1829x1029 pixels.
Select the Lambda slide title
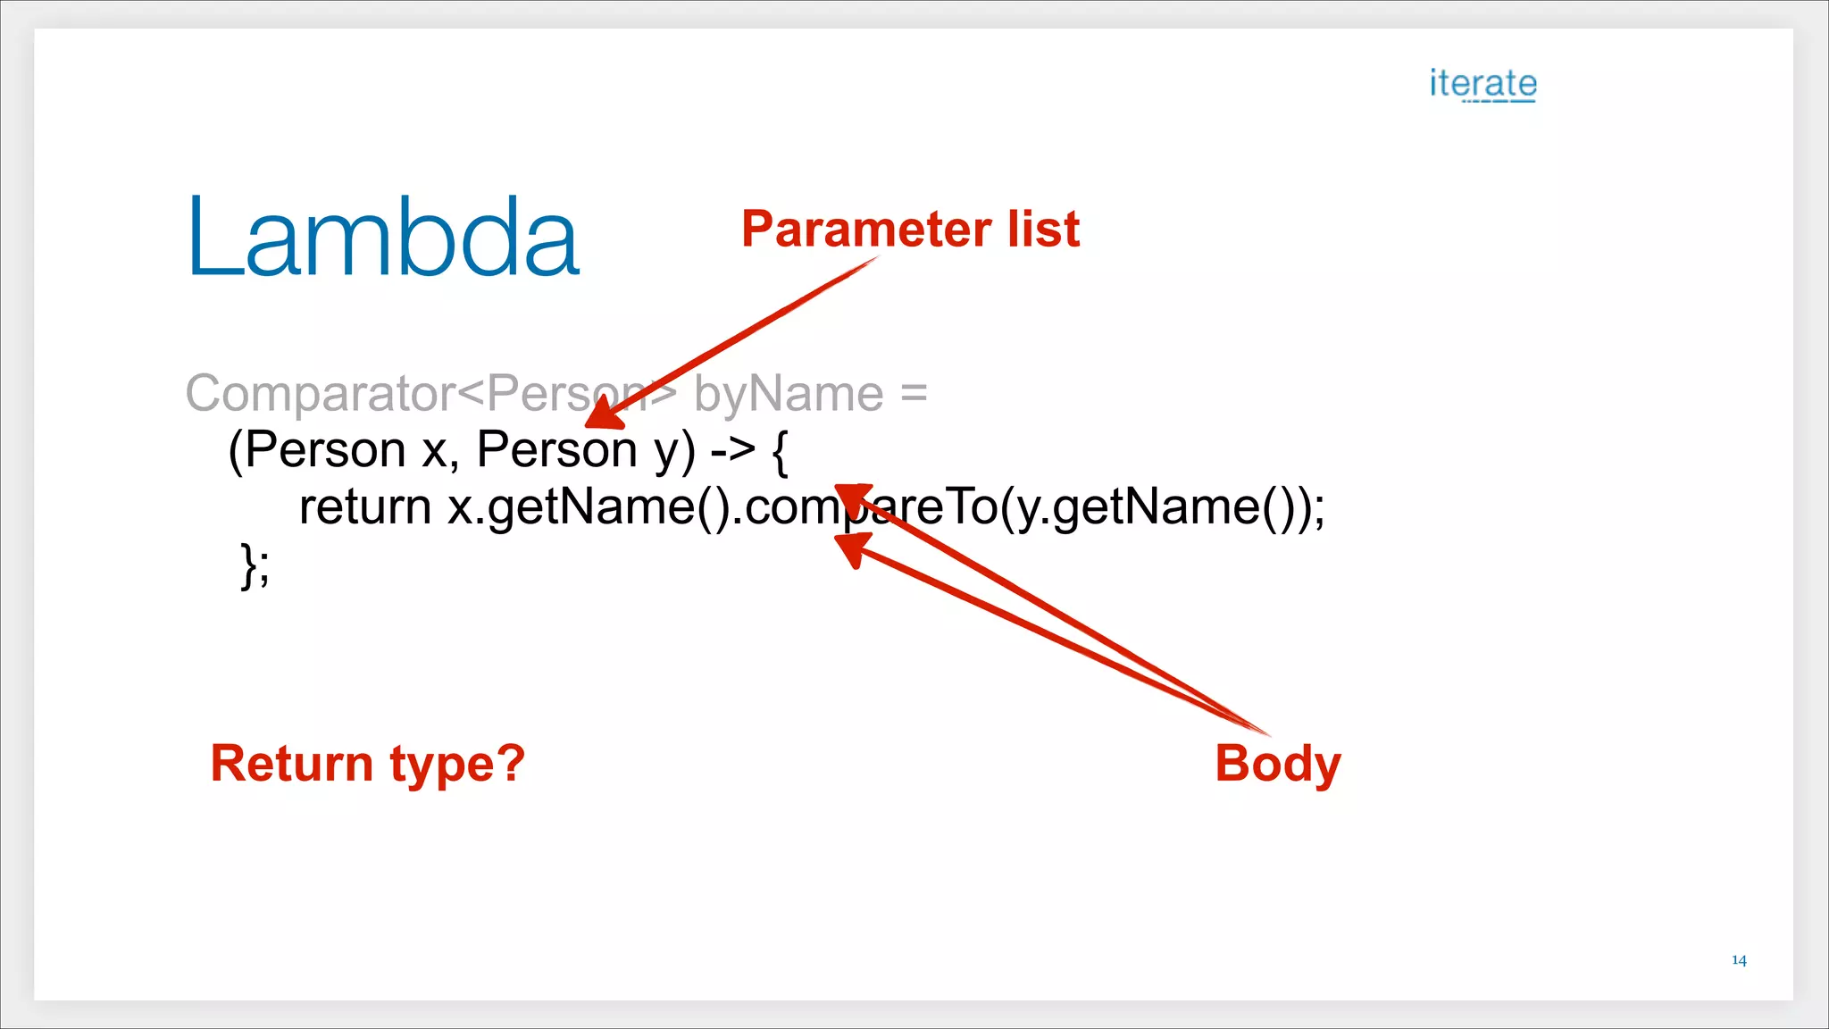(x=384, y=238)
